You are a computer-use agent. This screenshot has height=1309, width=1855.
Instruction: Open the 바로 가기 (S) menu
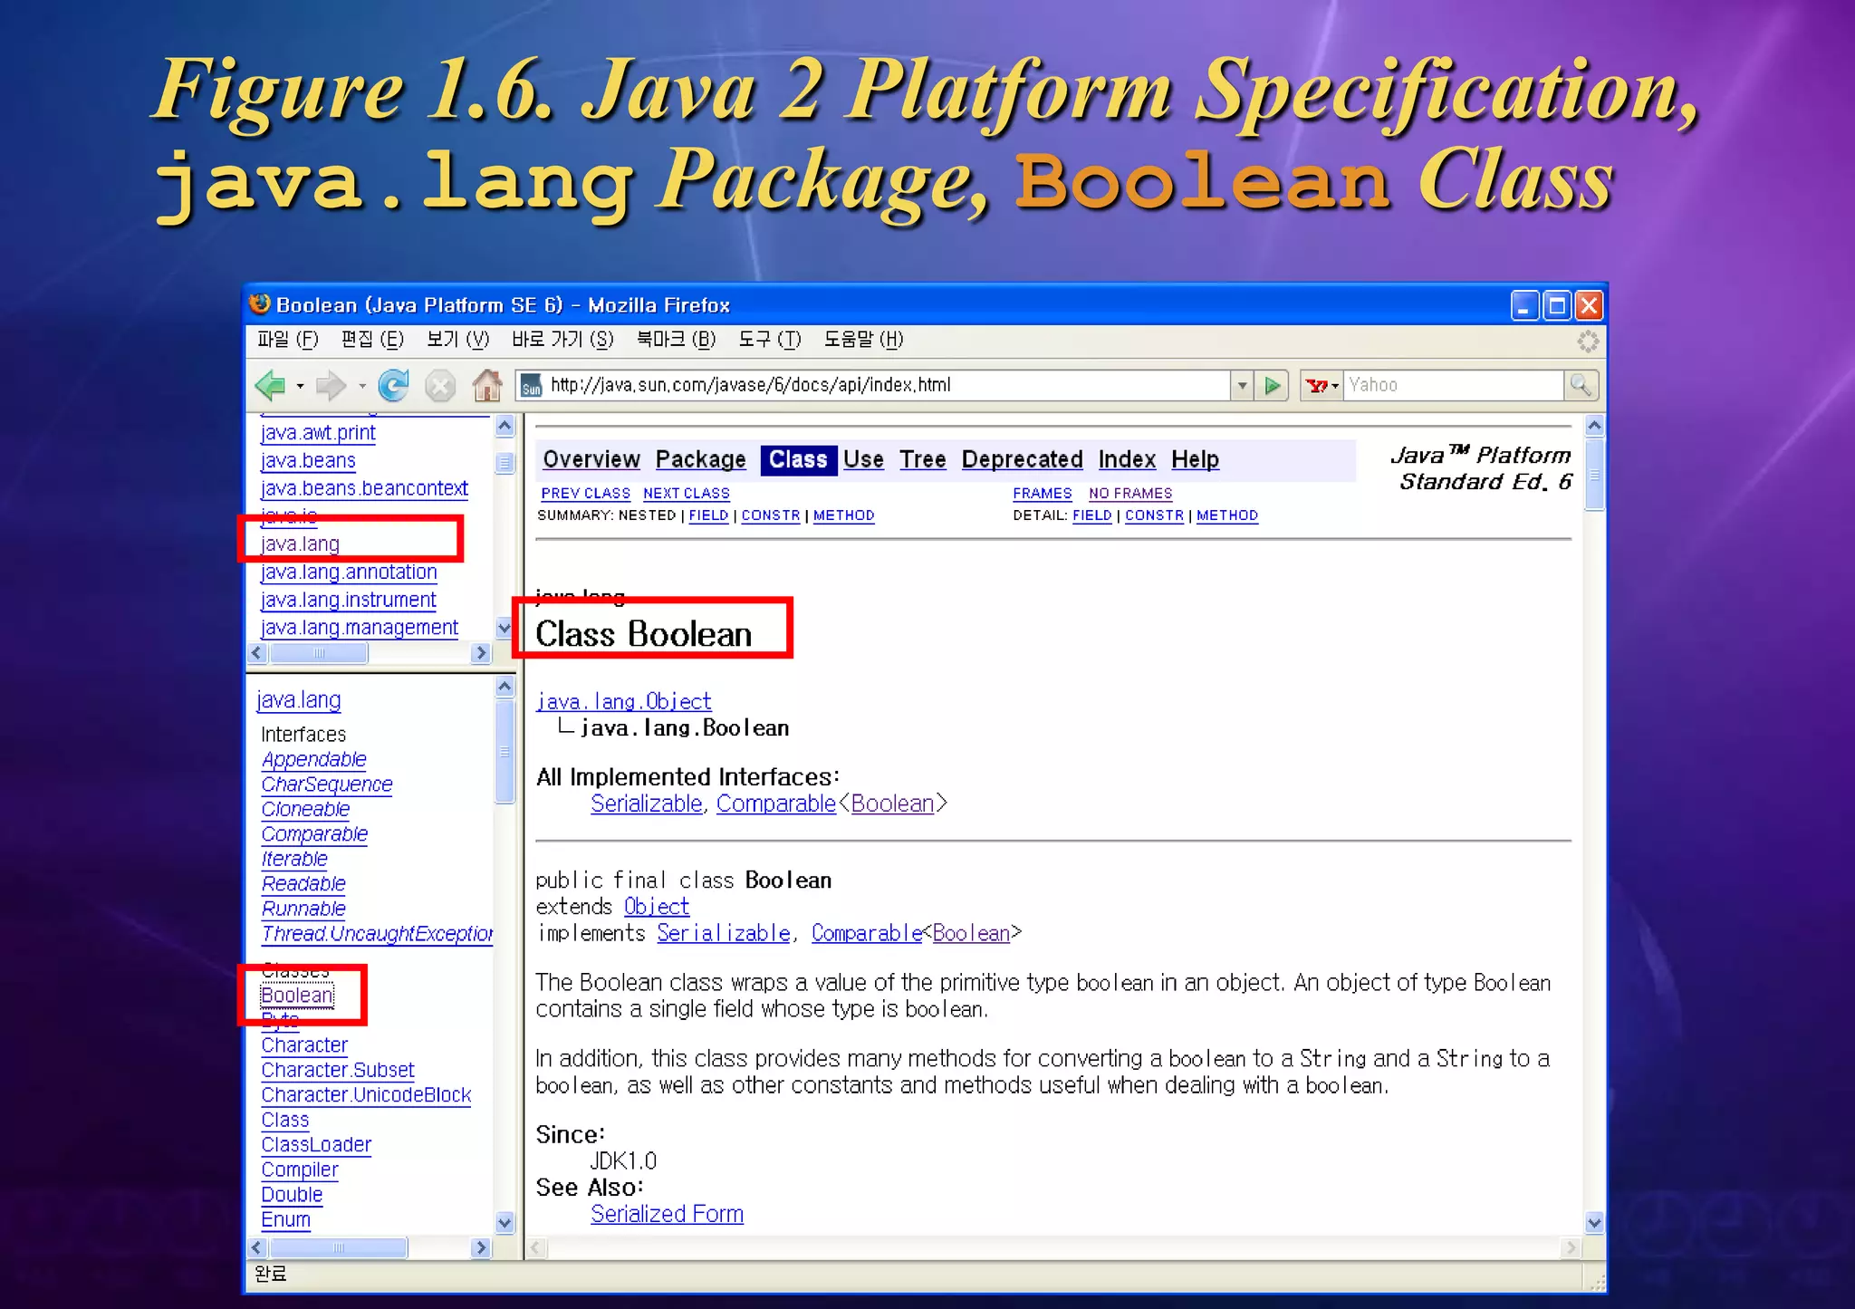[562, 340]
